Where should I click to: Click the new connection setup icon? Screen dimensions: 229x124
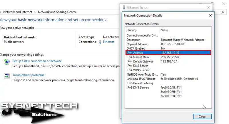click(7, 62)
